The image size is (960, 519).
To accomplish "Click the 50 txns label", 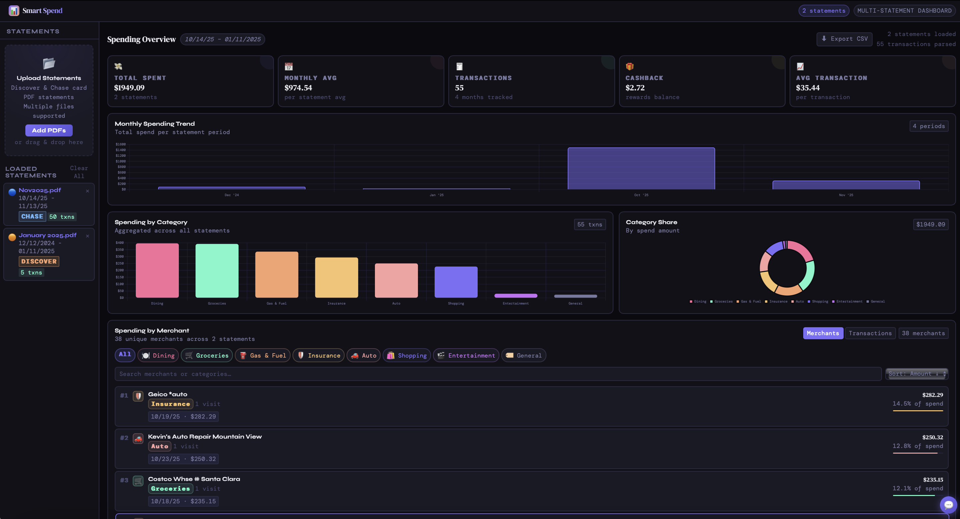I will (x=62, y=217).
